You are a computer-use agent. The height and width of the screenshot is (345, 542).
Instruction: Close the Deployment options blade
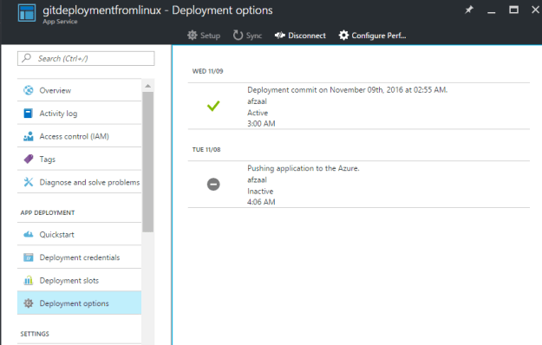535,10
